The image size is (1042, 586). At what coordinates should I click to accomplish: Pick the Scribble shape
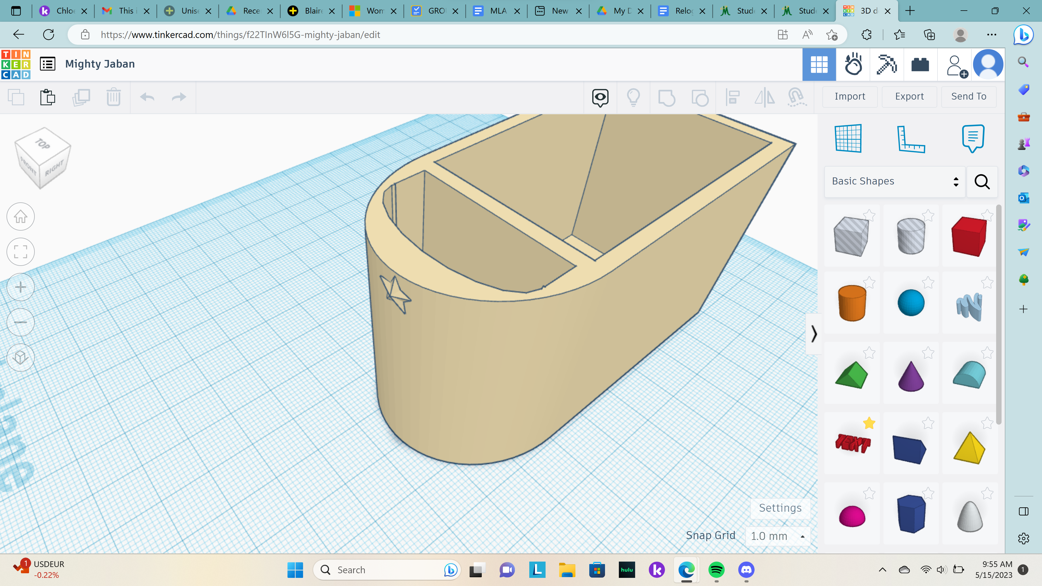tap(969, 307)
